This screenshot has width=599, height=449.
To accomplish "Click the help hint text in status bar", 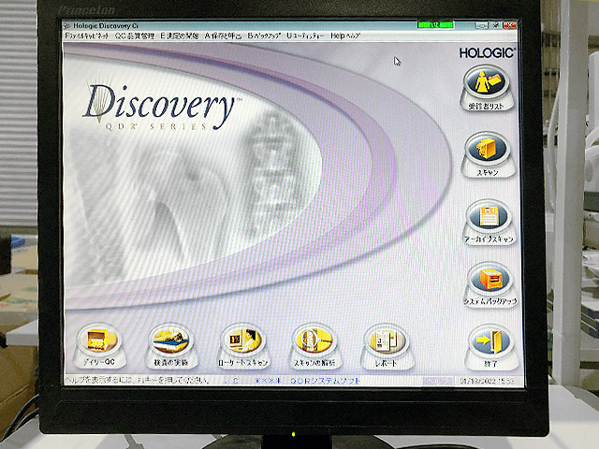I will point(138,381).
